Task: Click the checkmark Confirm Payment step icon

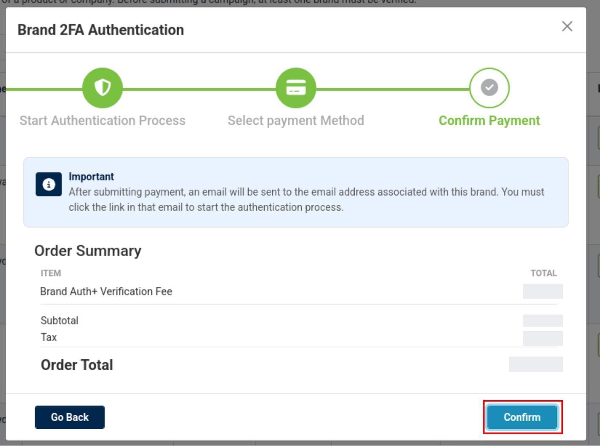Action: tap(489, 88)
